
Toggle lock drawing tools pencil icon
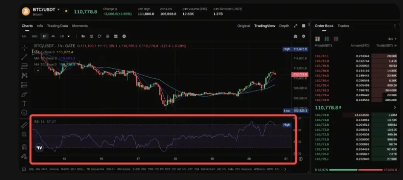24,156
